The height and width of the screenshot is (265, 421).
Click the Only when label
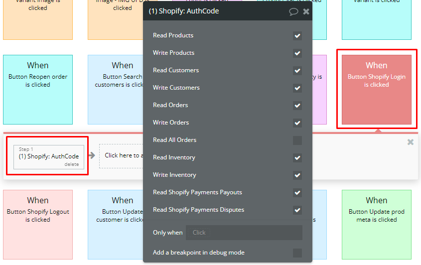tap(167, 233)
